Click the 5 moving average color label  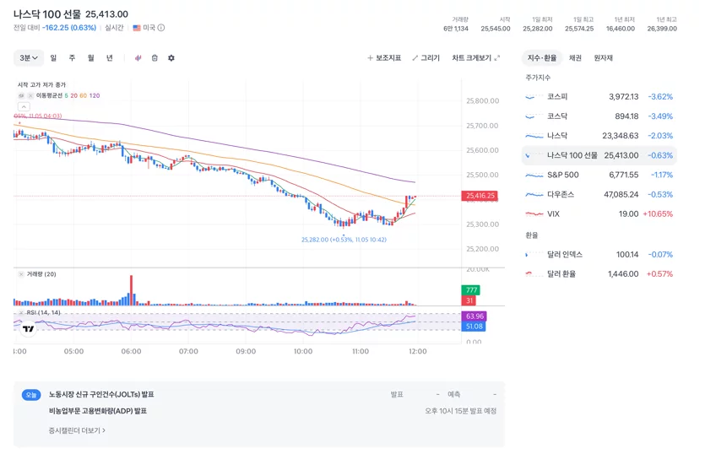[66, 95]
